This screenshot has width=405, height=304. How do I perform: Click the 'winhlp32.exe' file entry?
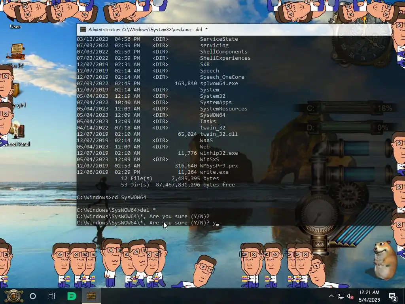pyautogui.click(x=219, y=153)
